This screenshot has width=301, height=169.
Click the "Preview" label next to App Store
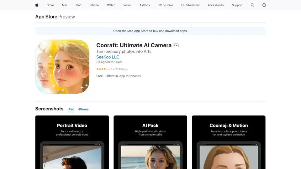click(66, 17)
